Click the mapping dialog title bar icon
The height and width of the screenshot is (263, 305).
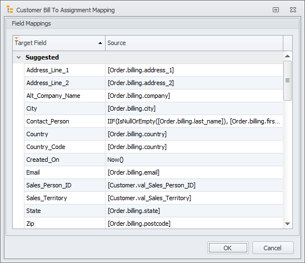[10, 9]
